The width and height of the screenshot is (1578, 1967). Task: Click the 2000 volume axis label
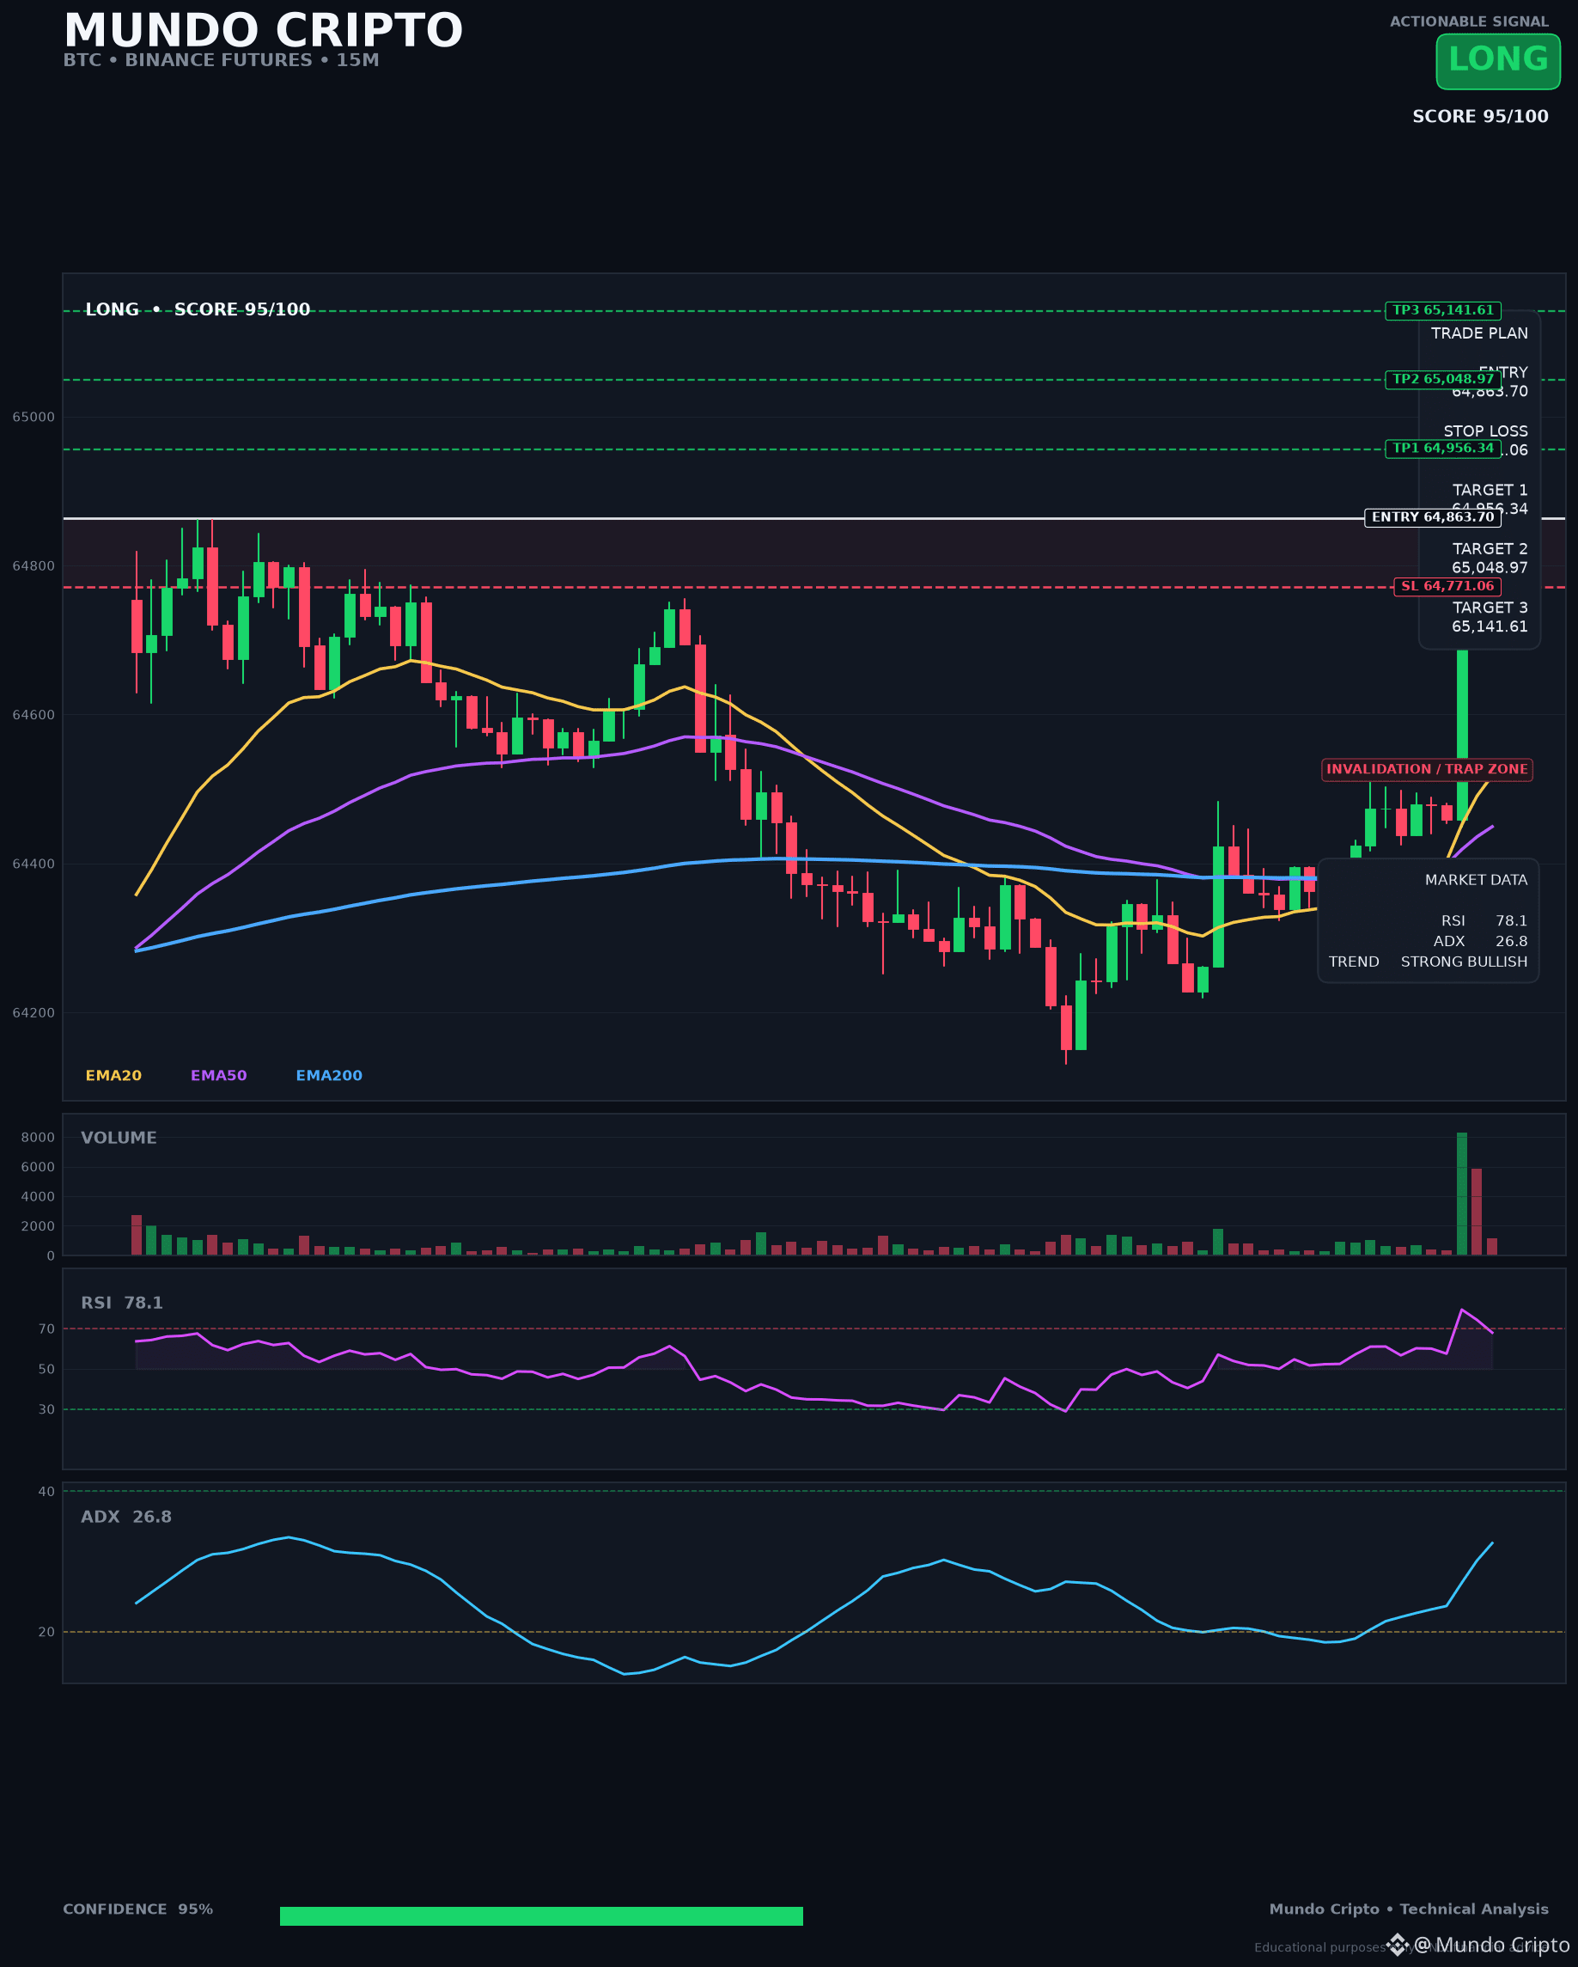pos(39,1226)
